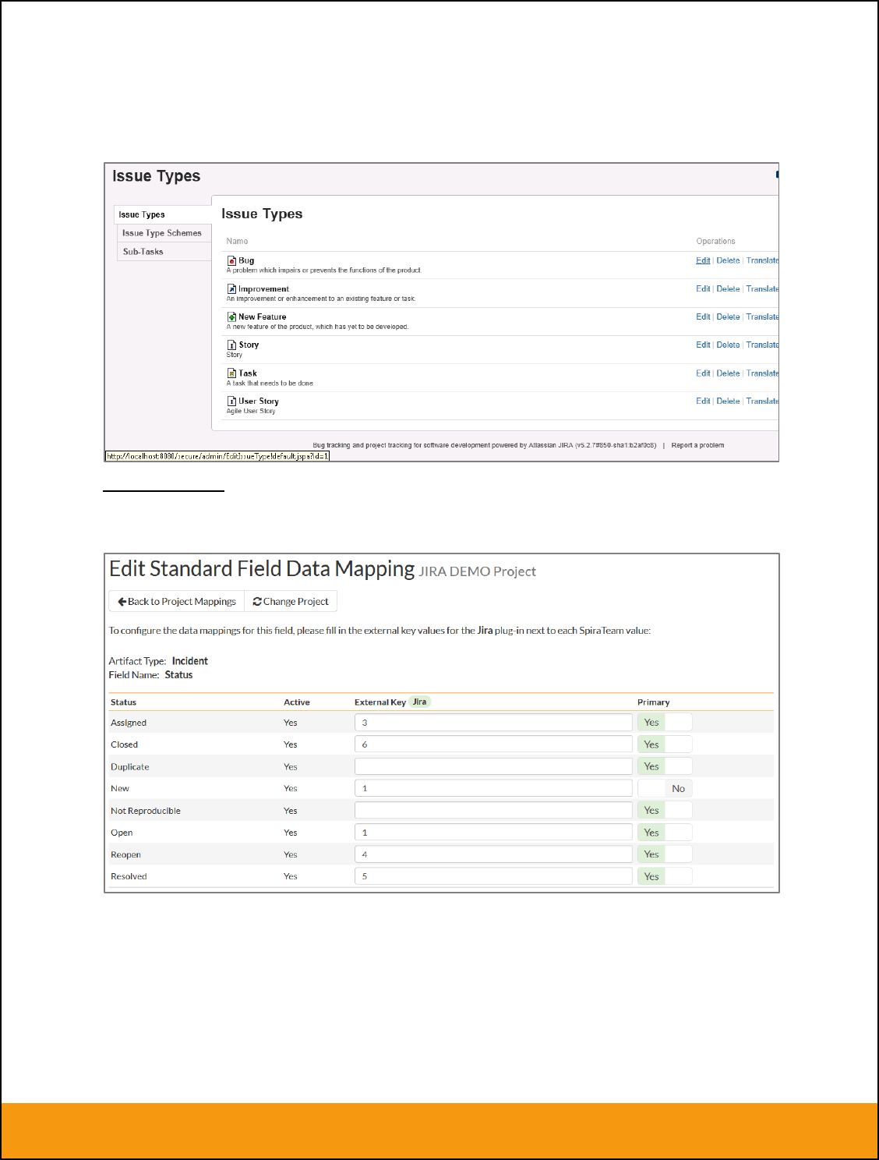The height and width of the screenshot is (1160, 879).
Task: Click the Task issue type icon
Action: (x=231, y=373)
